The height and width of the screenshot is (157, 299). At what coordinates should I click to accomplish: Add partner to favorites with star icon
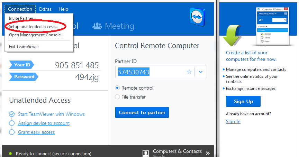(189, 72)
